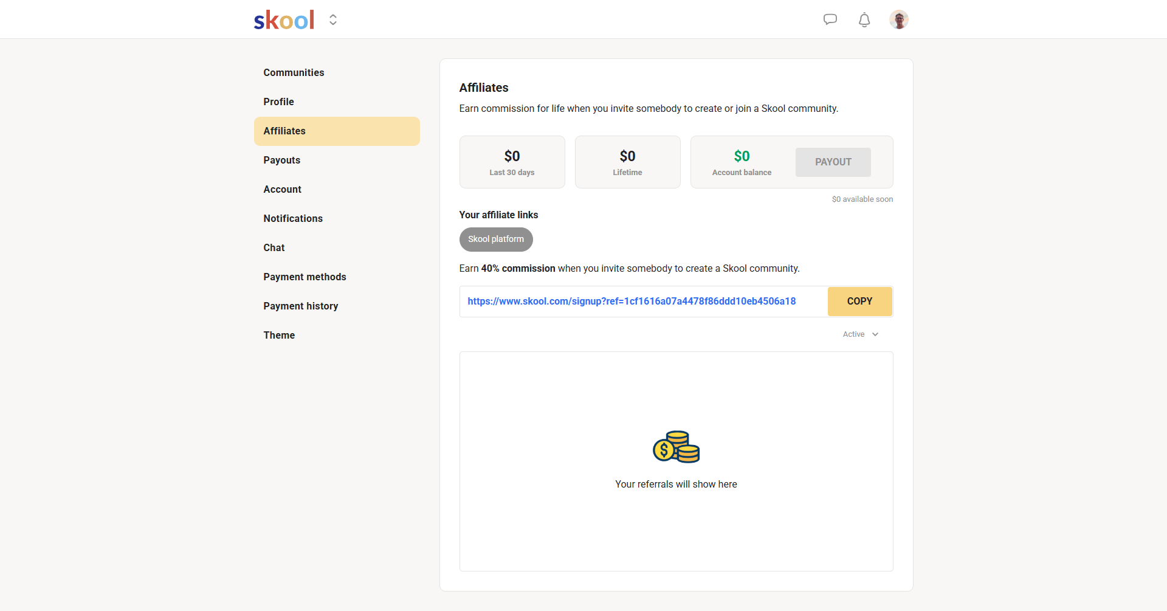Click the affiliate signup URL

click(632, 302)
